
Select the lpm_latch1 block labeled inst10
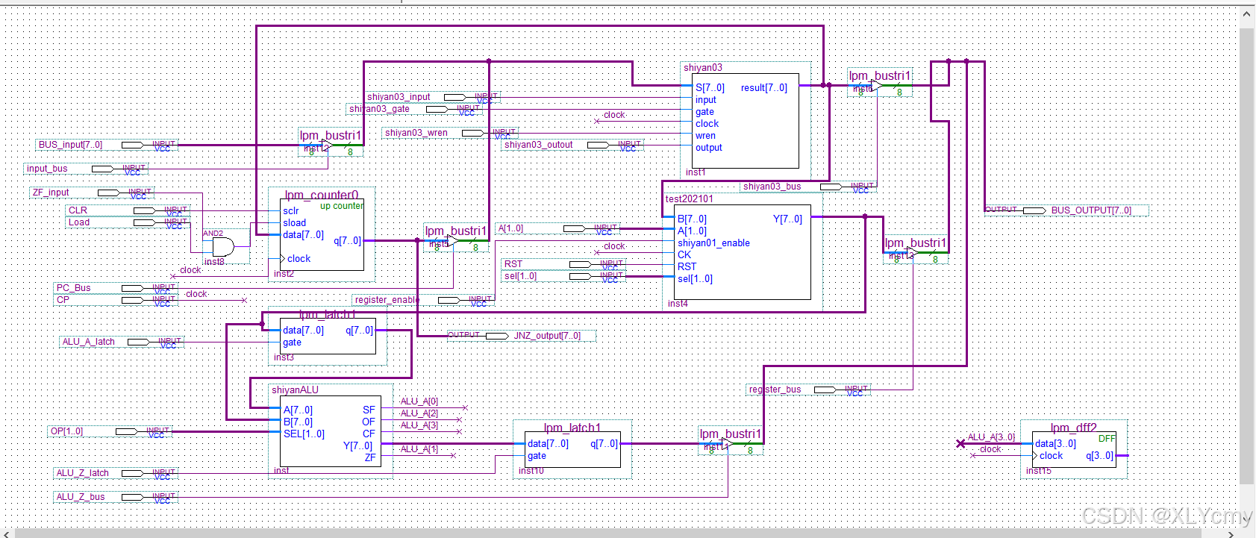(572, 450)
